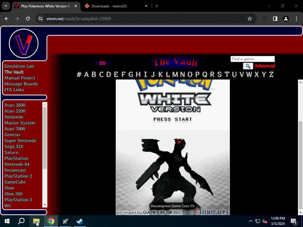Click The Vault header logo
Screen dimensions: 303x227
(x=175, y=62)
